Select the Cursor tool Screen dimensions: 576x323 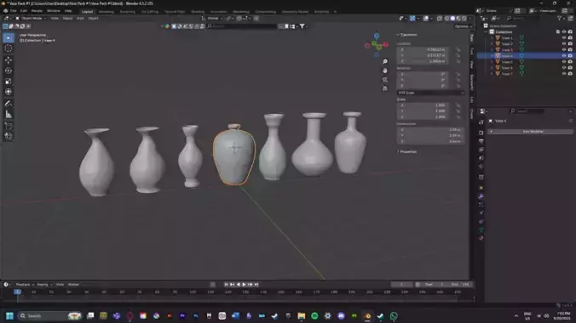(9, 48)
